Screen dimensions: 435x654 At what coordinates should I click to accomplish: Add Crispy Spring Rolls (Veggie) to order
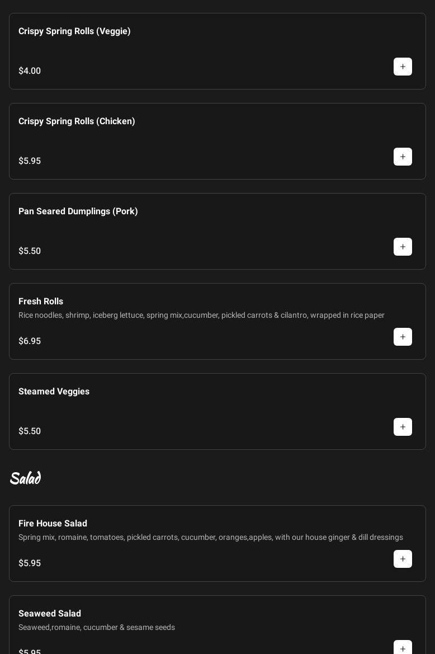point(403,67)
